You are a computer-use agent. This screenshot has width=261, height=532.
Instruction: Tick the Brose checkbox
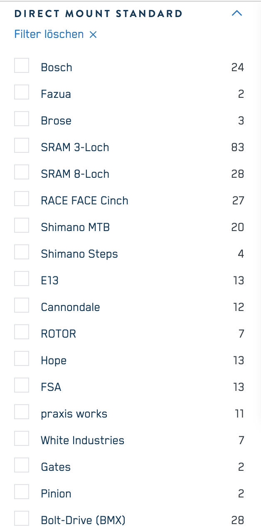point(22,119)
